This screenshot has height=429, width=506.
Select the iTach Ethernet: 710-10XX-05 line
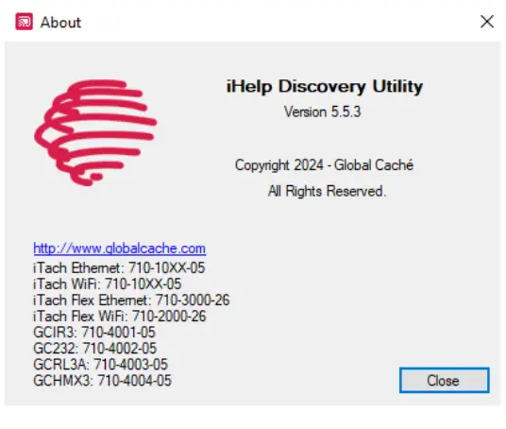[119, 267]
